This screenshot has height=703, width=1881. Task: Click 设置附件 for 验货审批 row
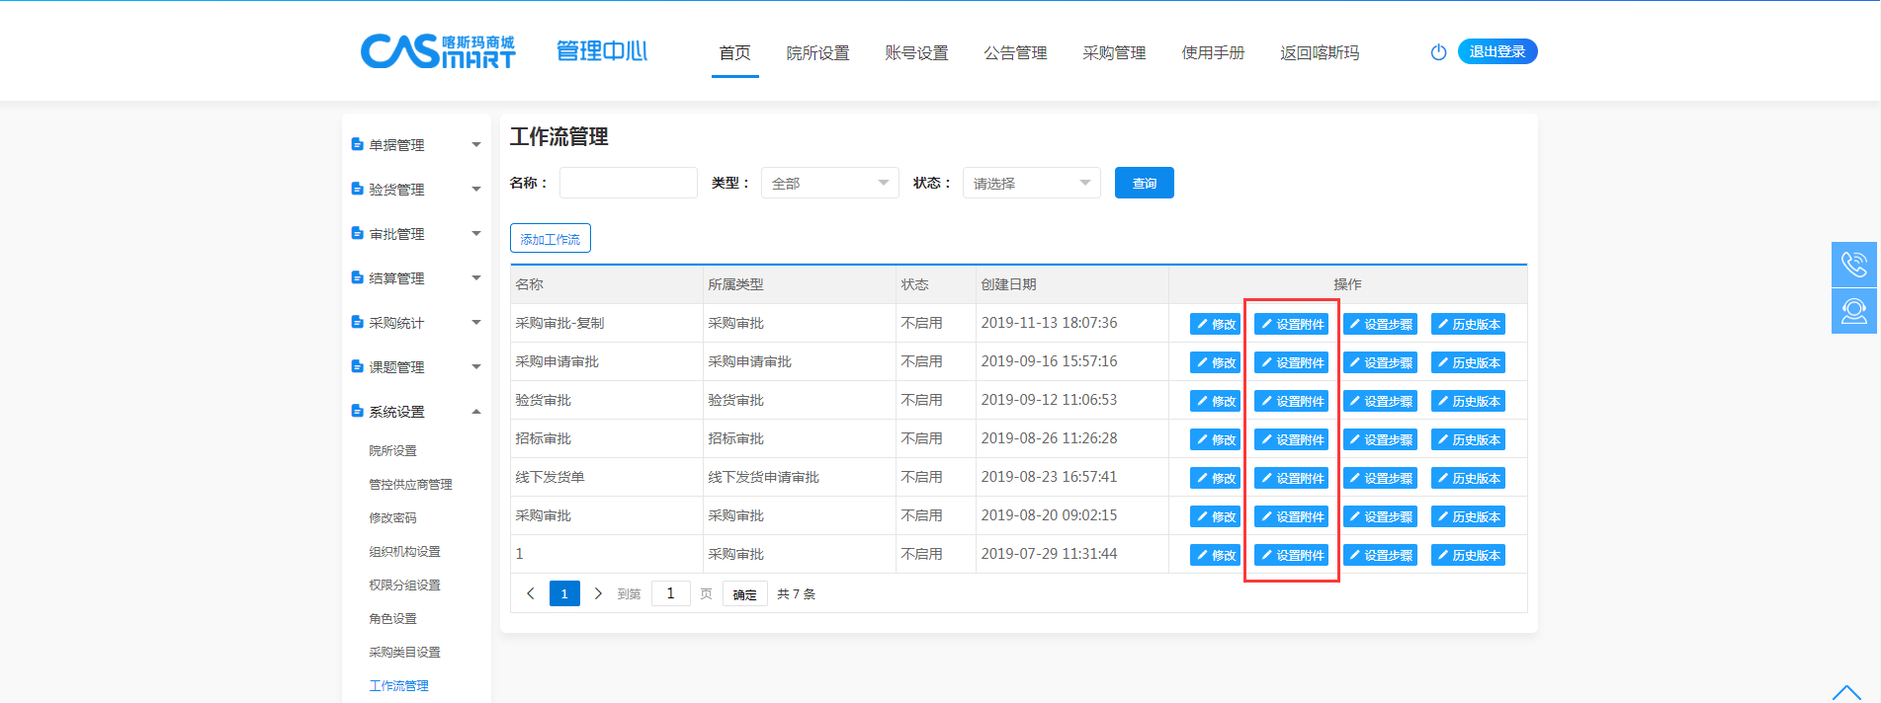click(x=1291, y=401)
